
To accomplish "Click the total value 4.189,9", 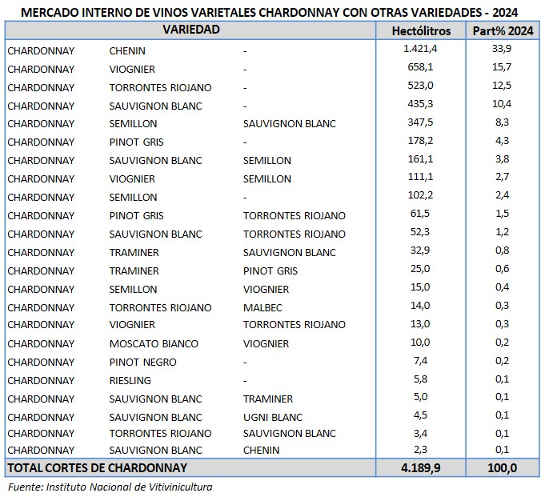I will (421, 467).
